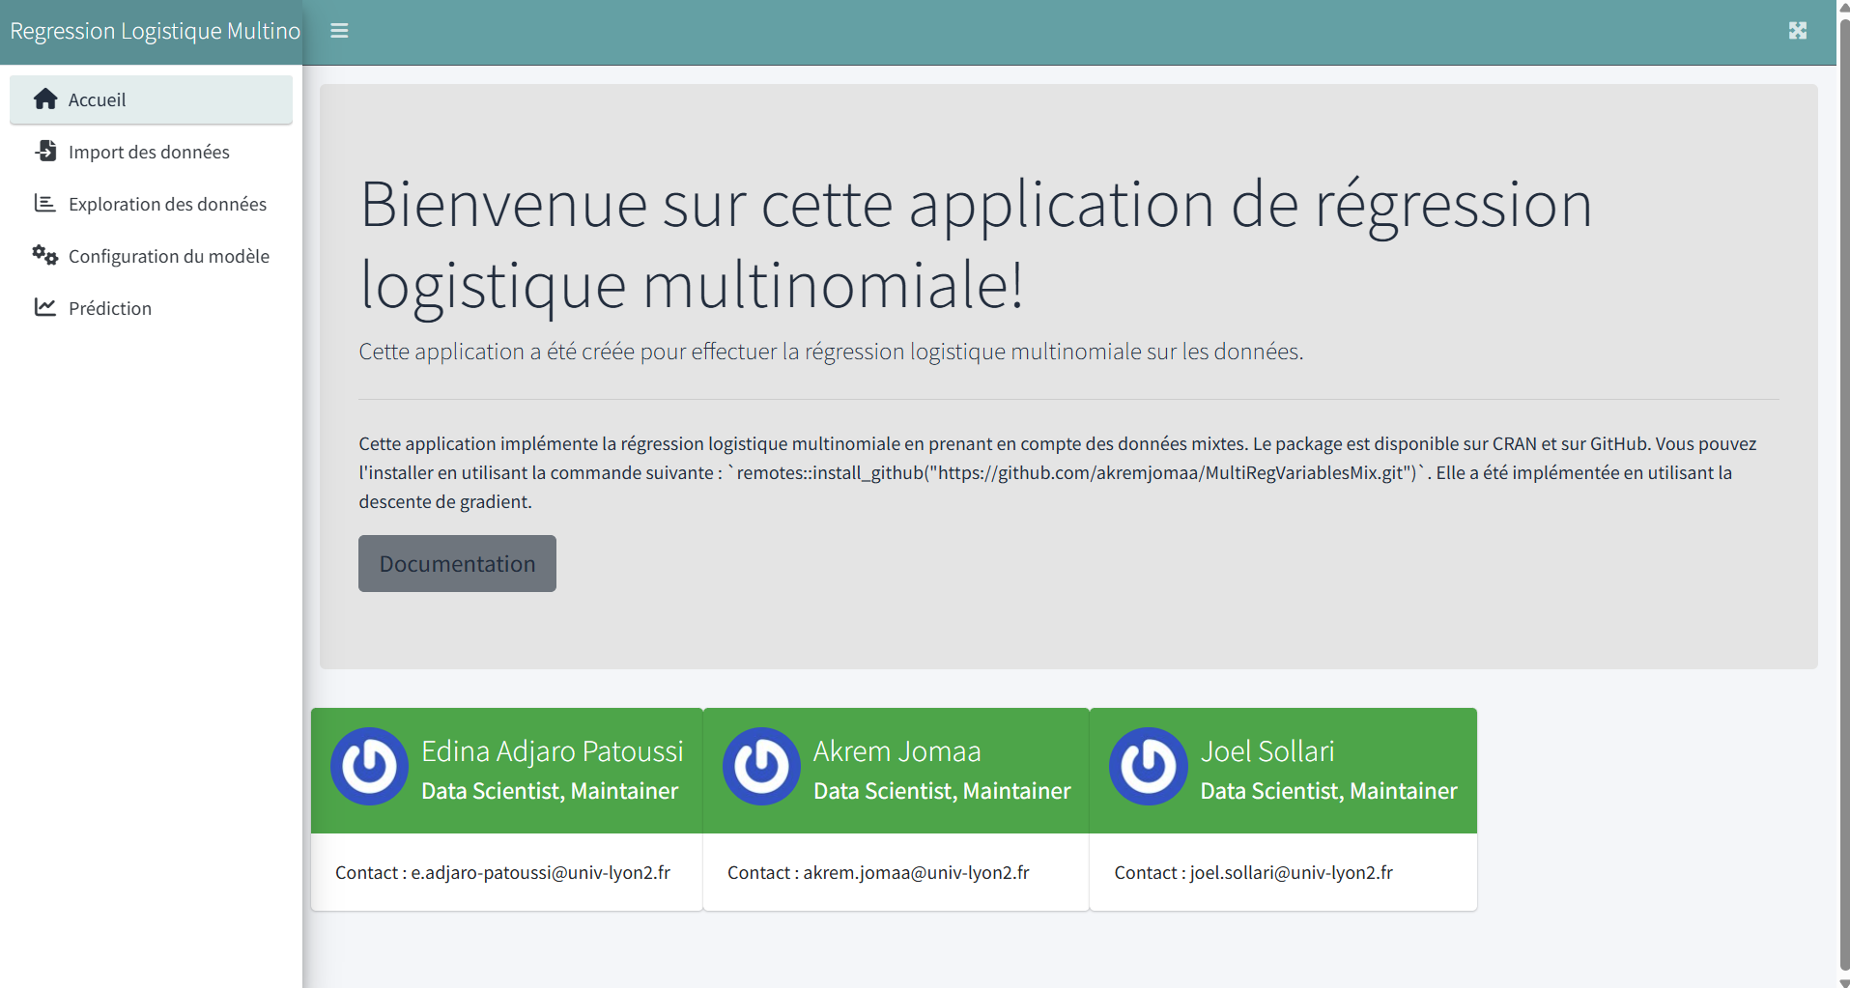Click the e.adjaro-patoussi@univ-lyon2.fr contact text
This screenshot has height=988, width=1850.
pyautogui.click(x=540, y=873)
